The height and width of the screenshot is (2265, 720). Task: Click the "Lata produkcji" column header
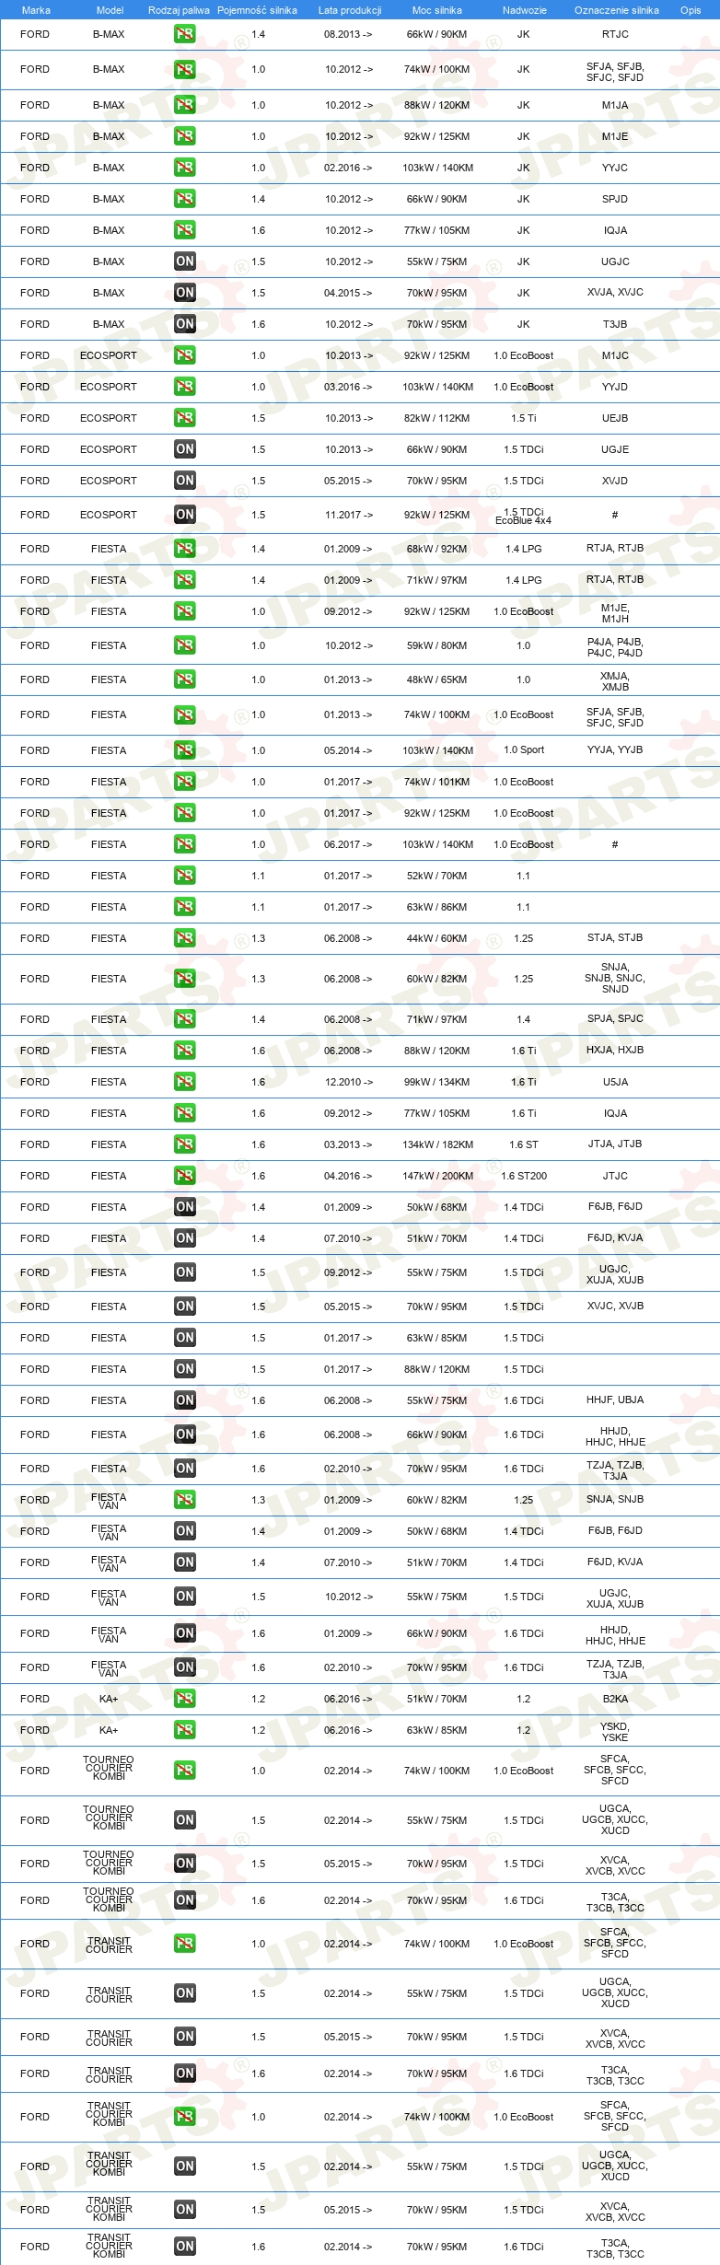pos(350,10)
